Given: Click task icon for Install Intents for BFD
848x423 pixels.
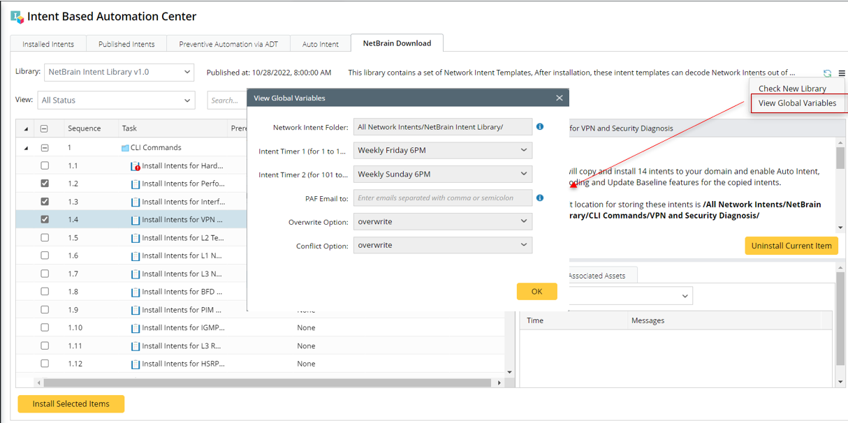Looking at the screenshot, I should 136,292.
